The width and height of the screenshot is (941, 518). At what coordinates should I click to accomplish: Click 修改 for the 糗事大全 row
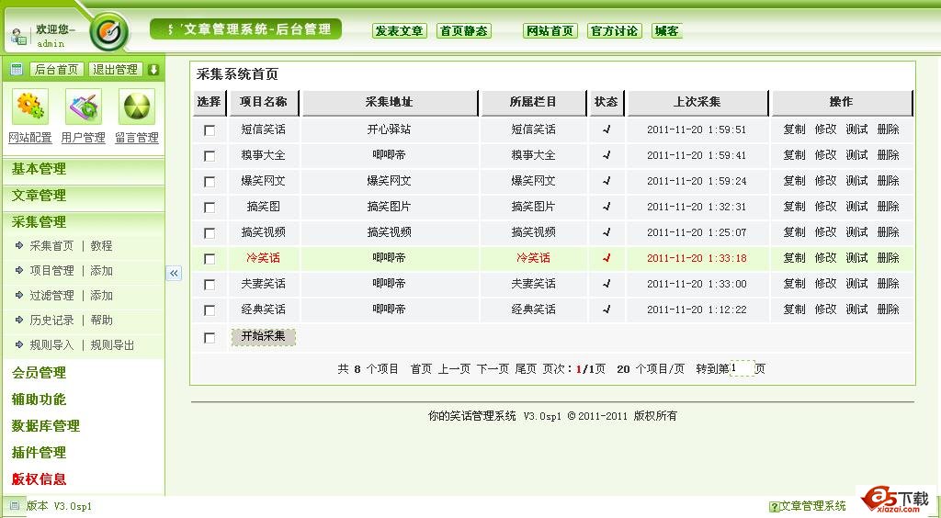(826, 154)
